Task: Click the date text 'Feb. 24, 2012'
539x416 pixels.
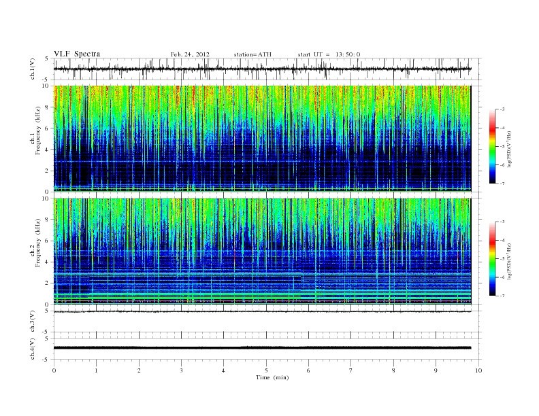Action: pyautogui.click(x=190, y=54)
